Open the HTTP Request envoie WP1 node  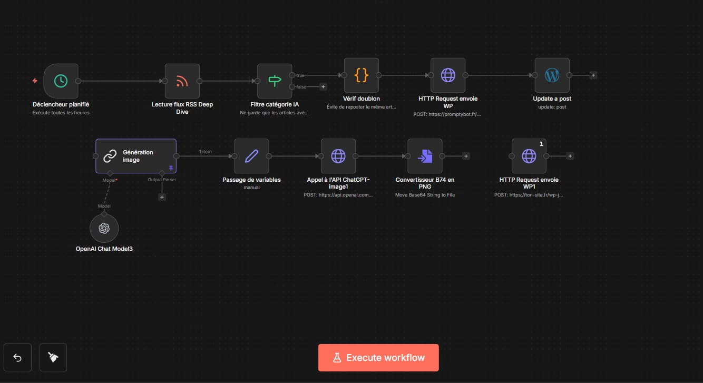coord(529,156)
